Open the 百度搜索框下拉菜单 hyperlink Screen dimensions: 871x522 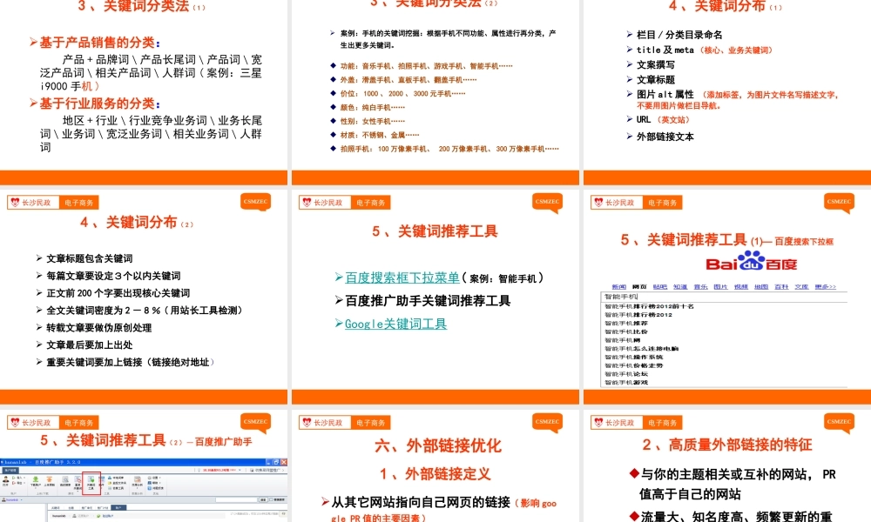pyautogui.click(x=402, y=278)
